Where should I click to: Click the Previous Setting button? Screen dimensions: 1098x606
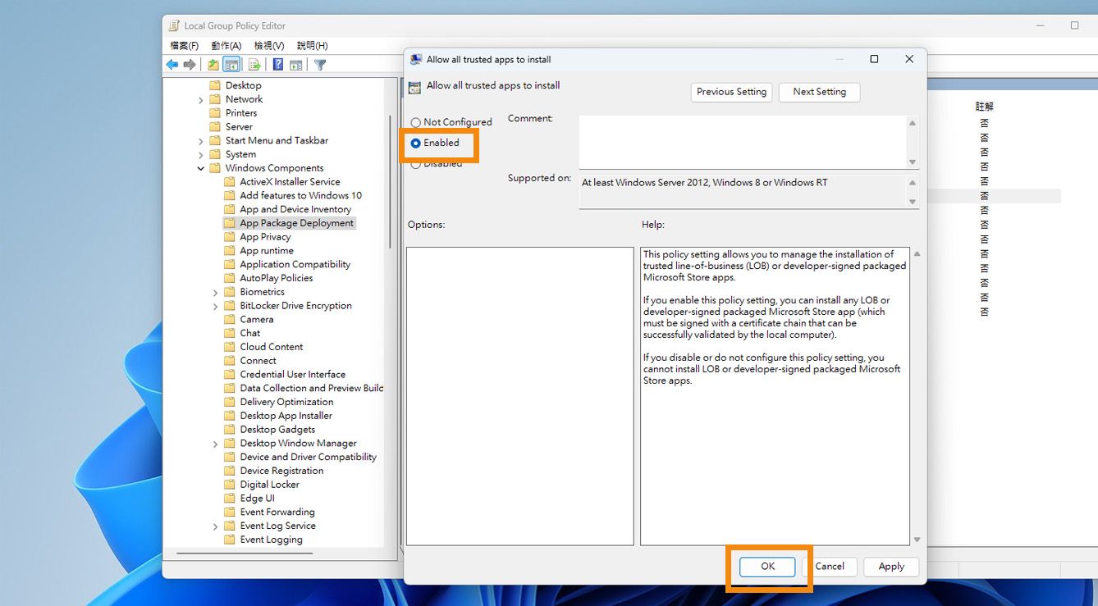[x=731, y=92]
